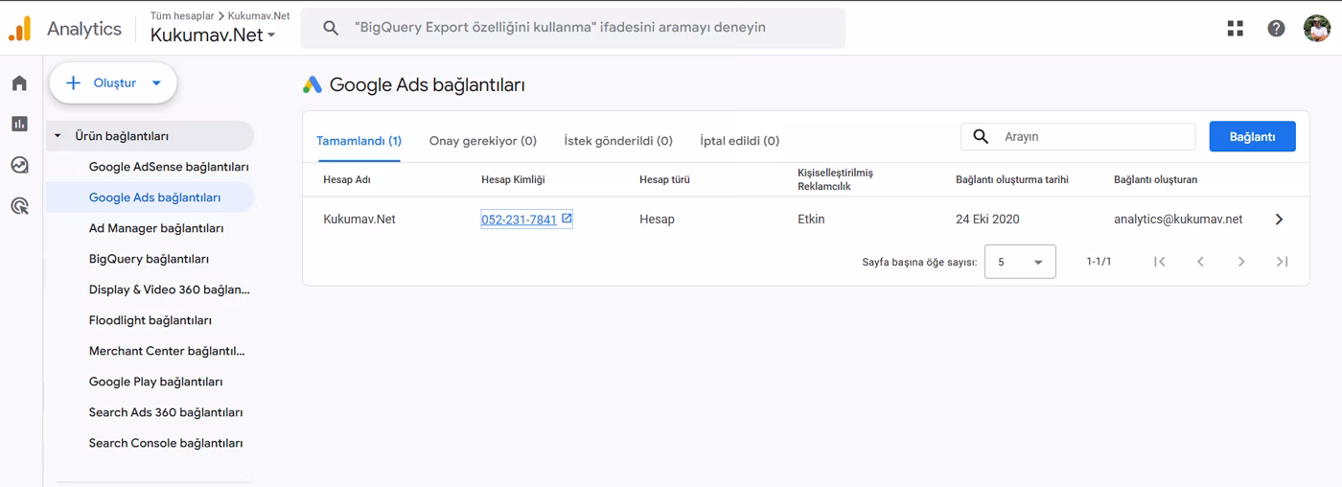Image resolution: width=1342 pixels, height=487 pixels.
Task: Open Kukumav.Net row details chevron
Action: (x=1279, y=220)
